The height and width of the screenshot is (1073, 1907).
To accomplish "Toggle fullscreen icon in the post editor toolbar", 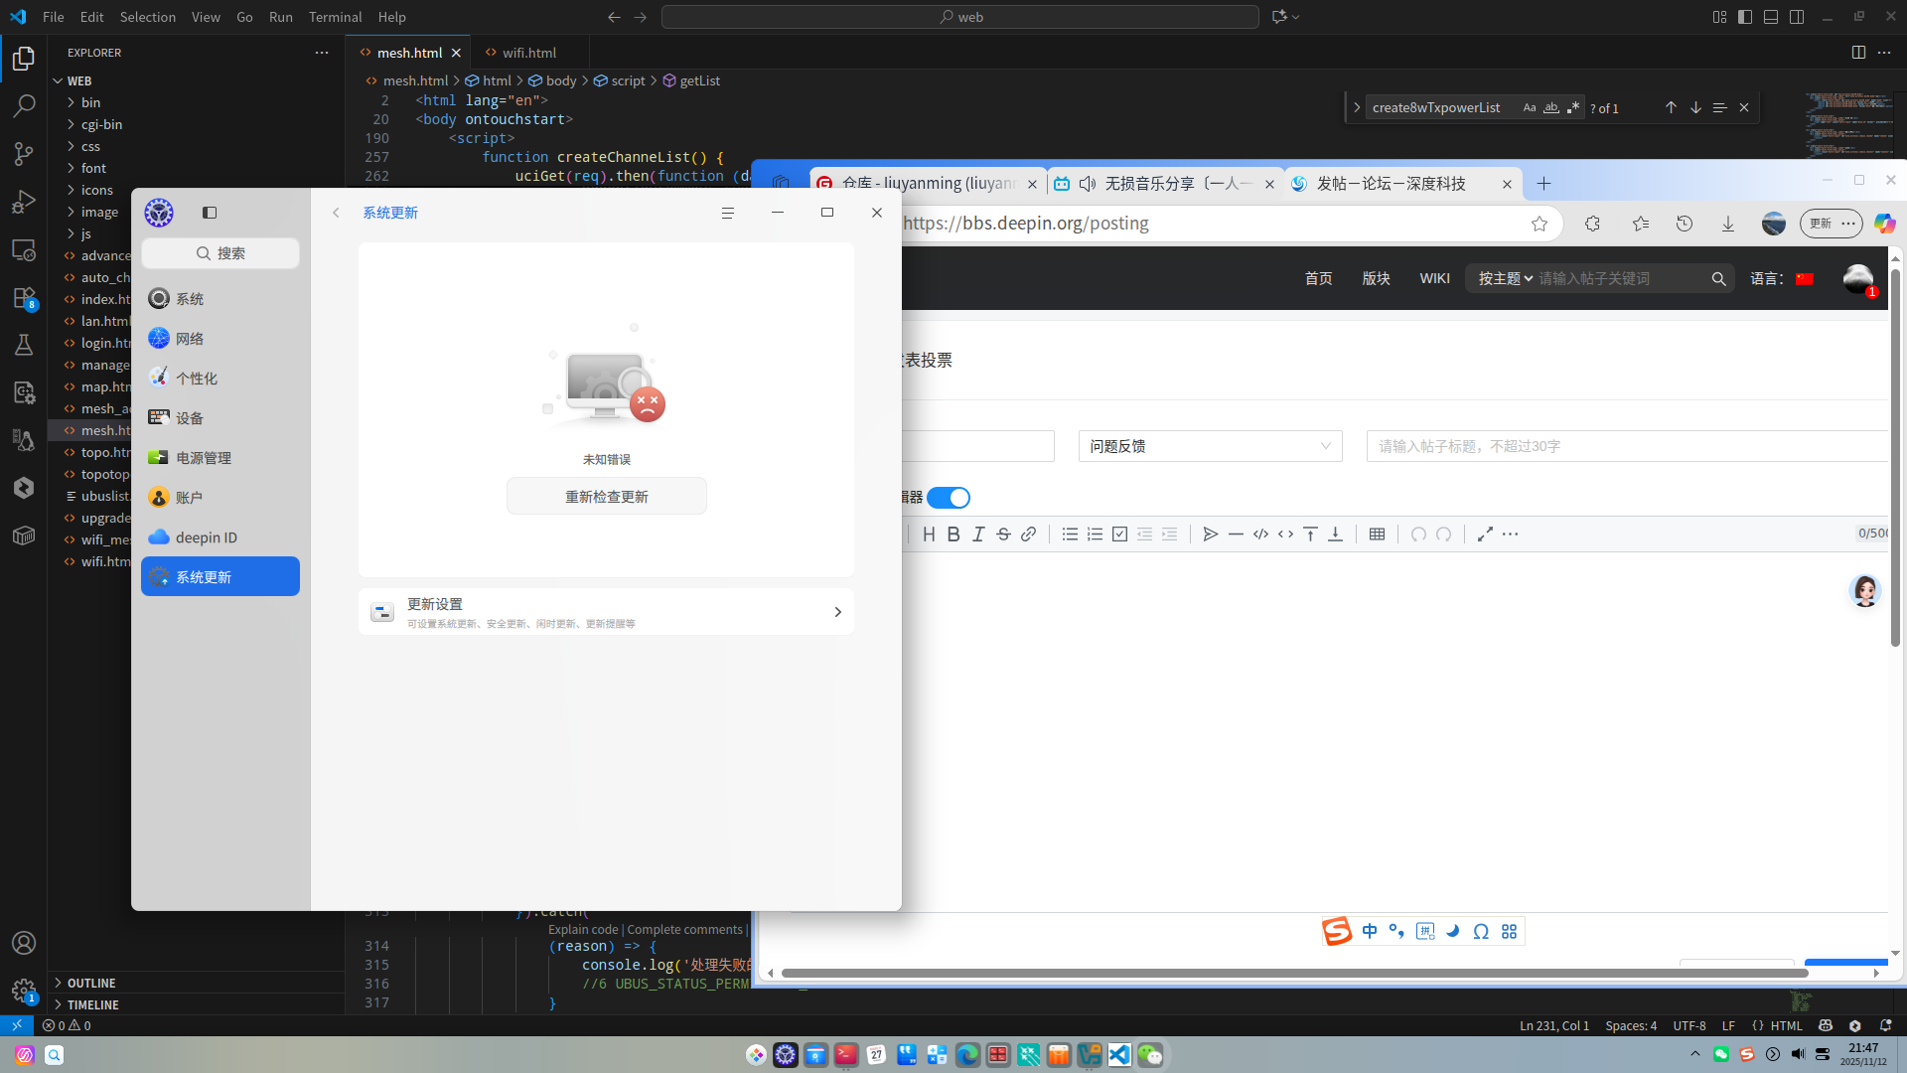I will [x=1485, y=535].
